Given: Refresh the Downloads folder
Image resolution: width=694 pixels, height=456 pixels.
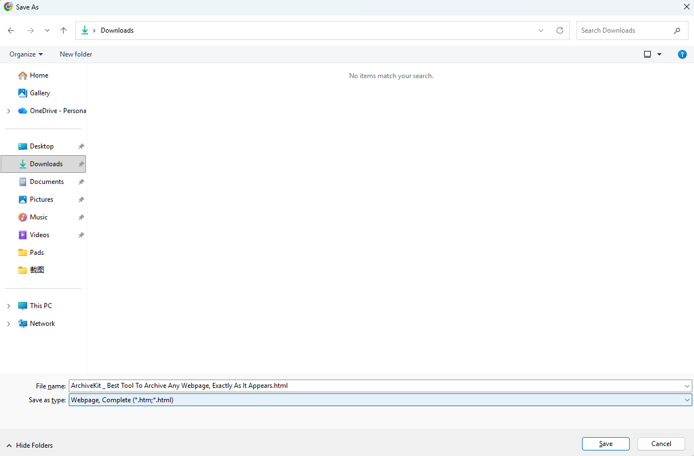Looking at the screenshot, I should pos(560,30).
